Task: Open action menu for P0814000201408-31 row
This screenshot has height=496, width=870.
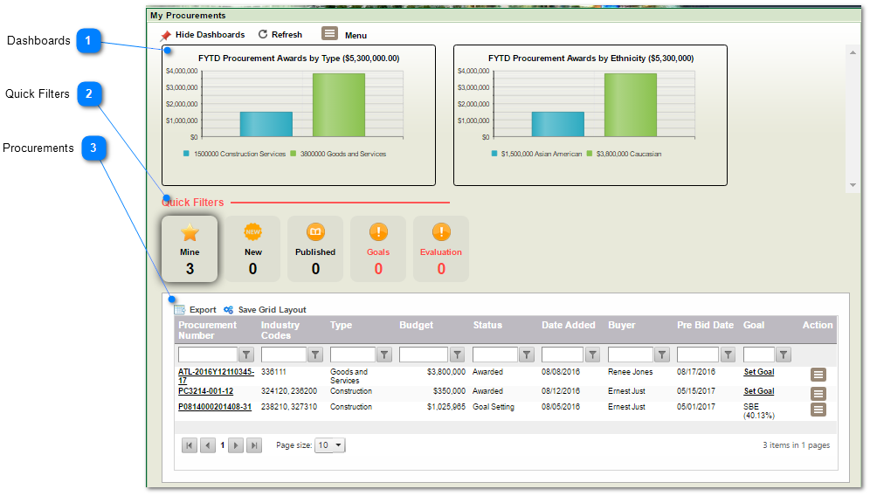Action: (818, 410)
